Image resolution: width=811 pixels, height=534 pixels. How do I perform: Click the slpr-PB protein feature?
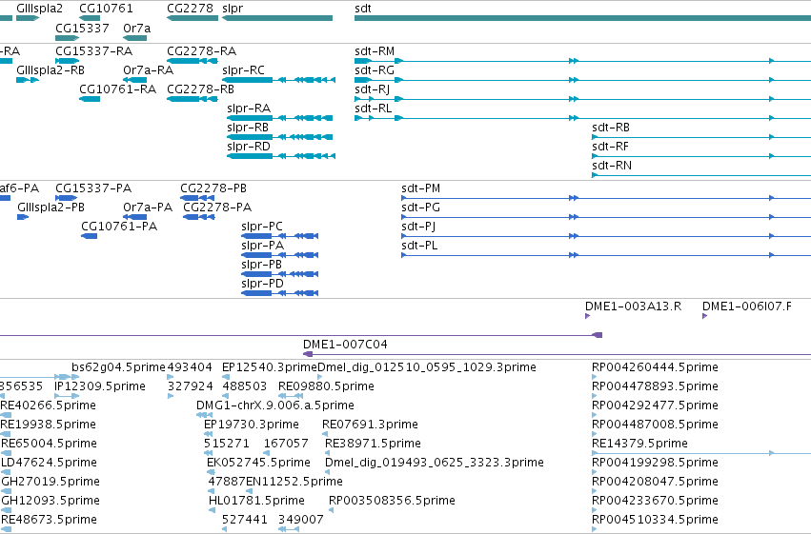(x=280, y=275)
